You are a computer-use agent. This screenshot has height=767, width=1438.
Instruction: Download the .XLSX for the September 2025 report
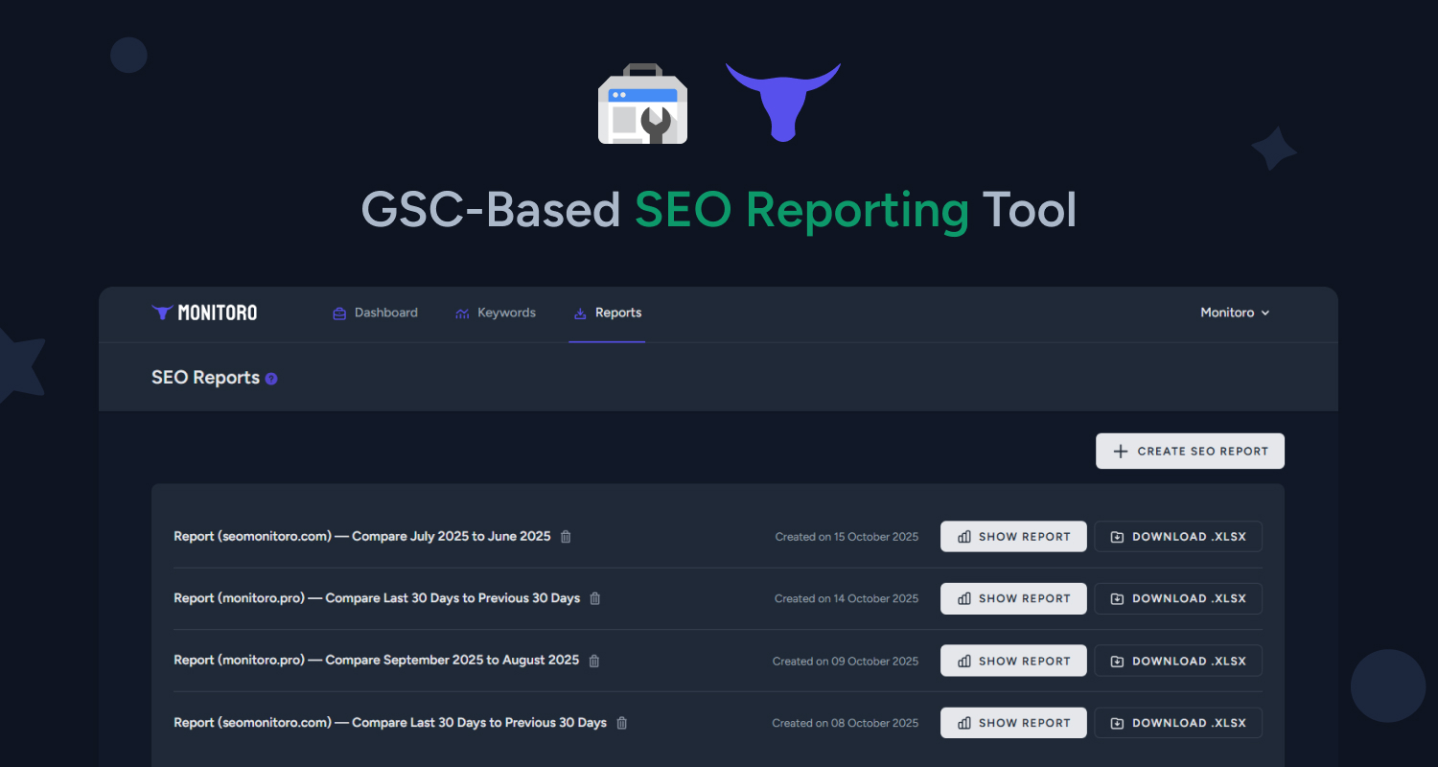pos(1178,661)
